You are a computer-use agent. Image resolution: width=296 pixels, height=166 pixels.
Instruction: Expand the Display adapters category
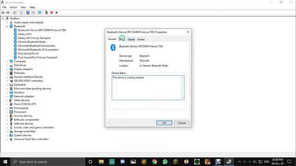(7, 69)
